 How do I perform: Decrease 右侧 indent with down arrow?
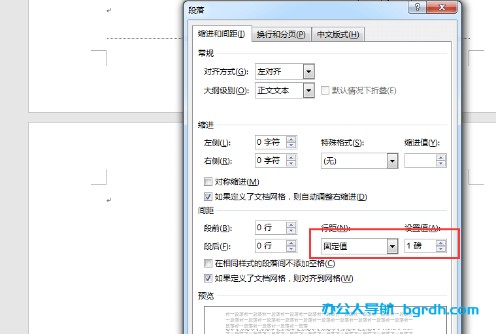tap(291, 164)
